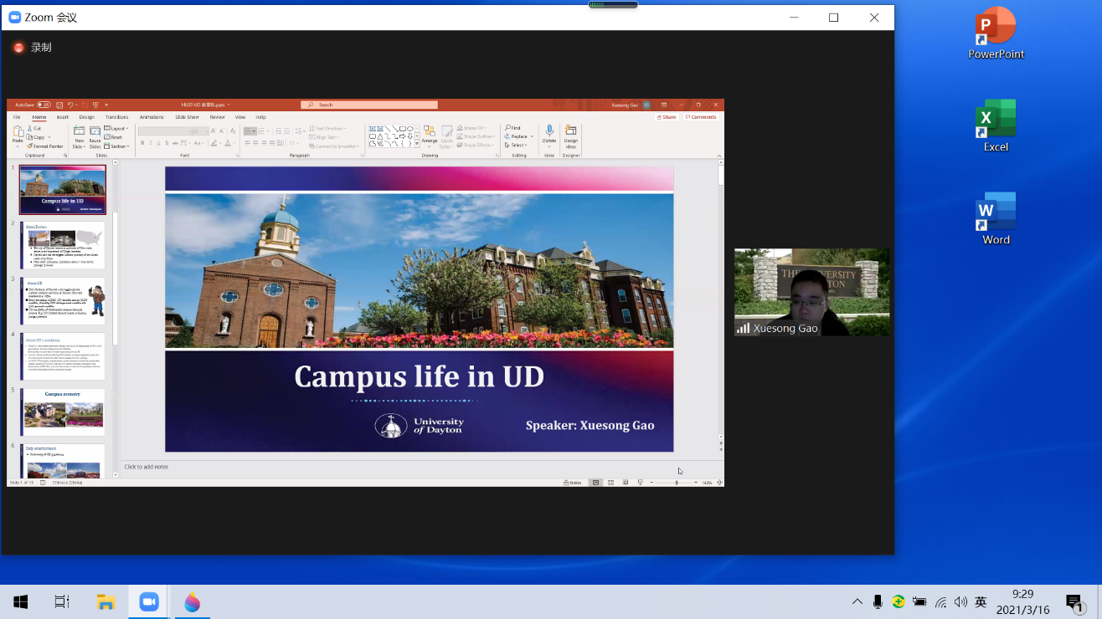Click the Paste clipboard icon
The image size is (1102, 619).
pos(18,133)
